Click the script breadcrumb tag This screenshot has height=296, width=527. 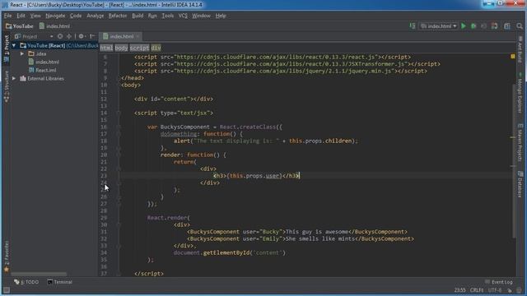(x=139, y=48)
